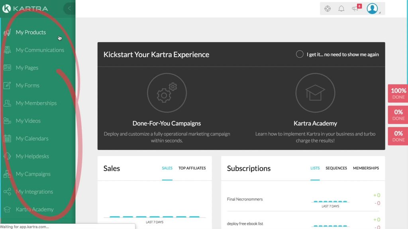Go to My Helpdesks
Screen dimensions: 408x229
tap(32, 156)
